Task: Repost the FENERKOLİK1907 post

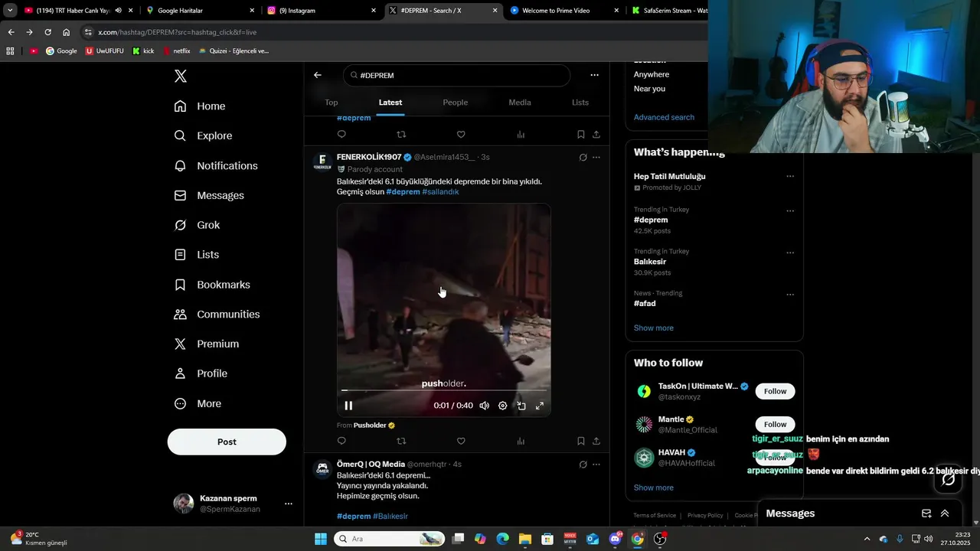Action: click(401, 441)
